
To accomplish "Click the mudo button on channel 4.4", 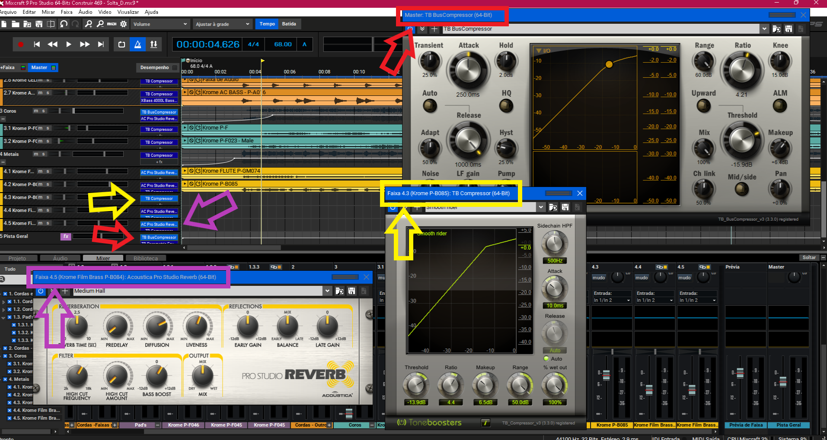I will pos(641,278).
